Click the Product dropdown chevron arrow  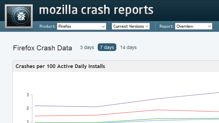click(103, 26)
